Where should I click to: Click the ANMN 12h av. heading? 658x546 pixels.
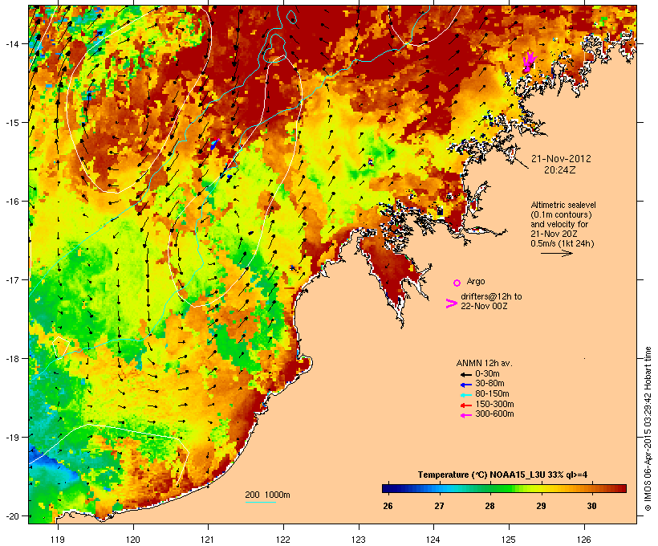pyautogui.click(x=484, y=363)
